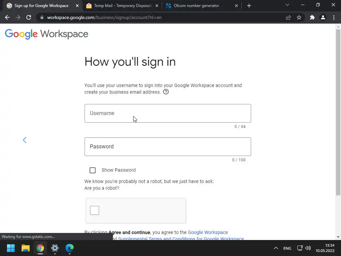Screen dimensions: 341x256
Task: Open the Extensions puzzle icon
Action: (312, 17)
